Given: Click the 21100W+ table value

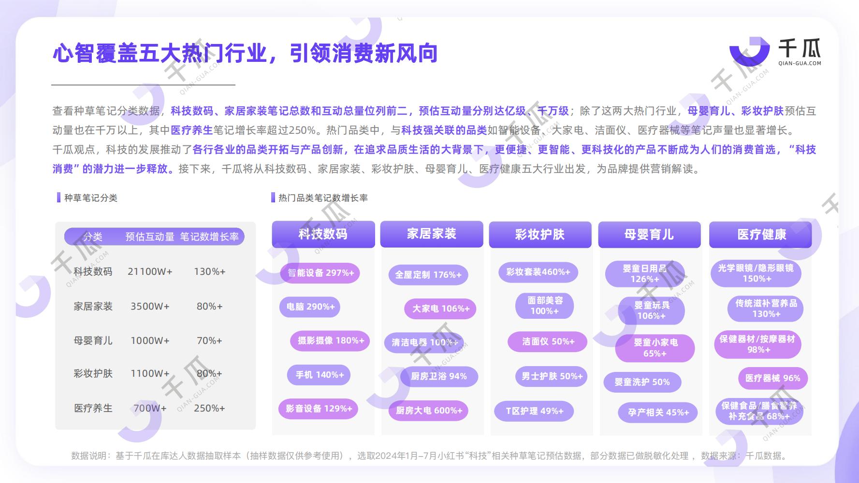Looking at the screenshot, I should (x=150, y=271).
